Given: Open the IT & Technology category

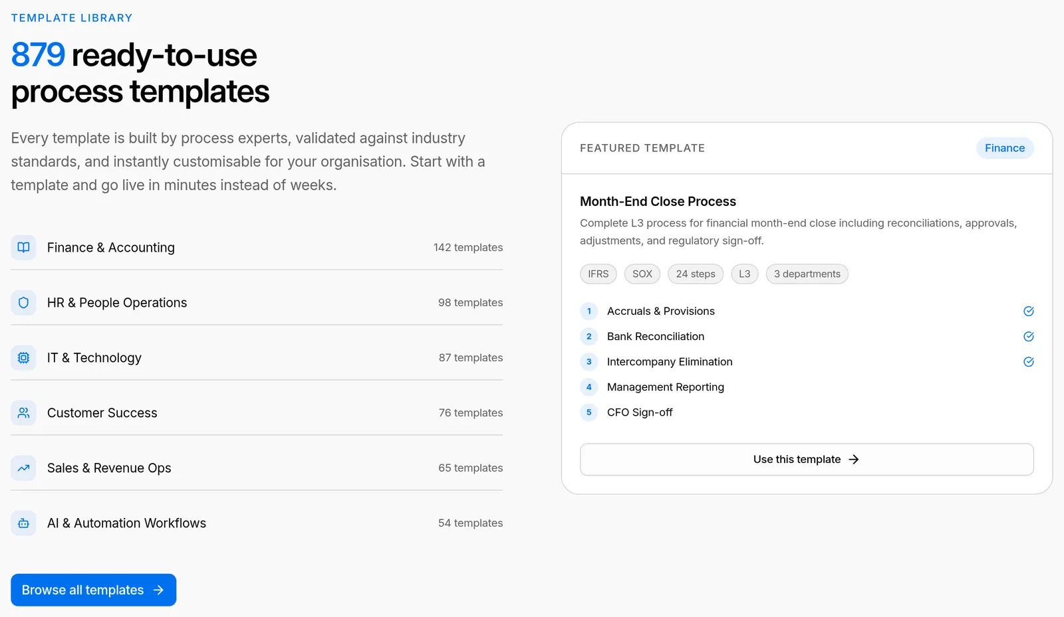Looking at the screenshot, I should [257, 357].
